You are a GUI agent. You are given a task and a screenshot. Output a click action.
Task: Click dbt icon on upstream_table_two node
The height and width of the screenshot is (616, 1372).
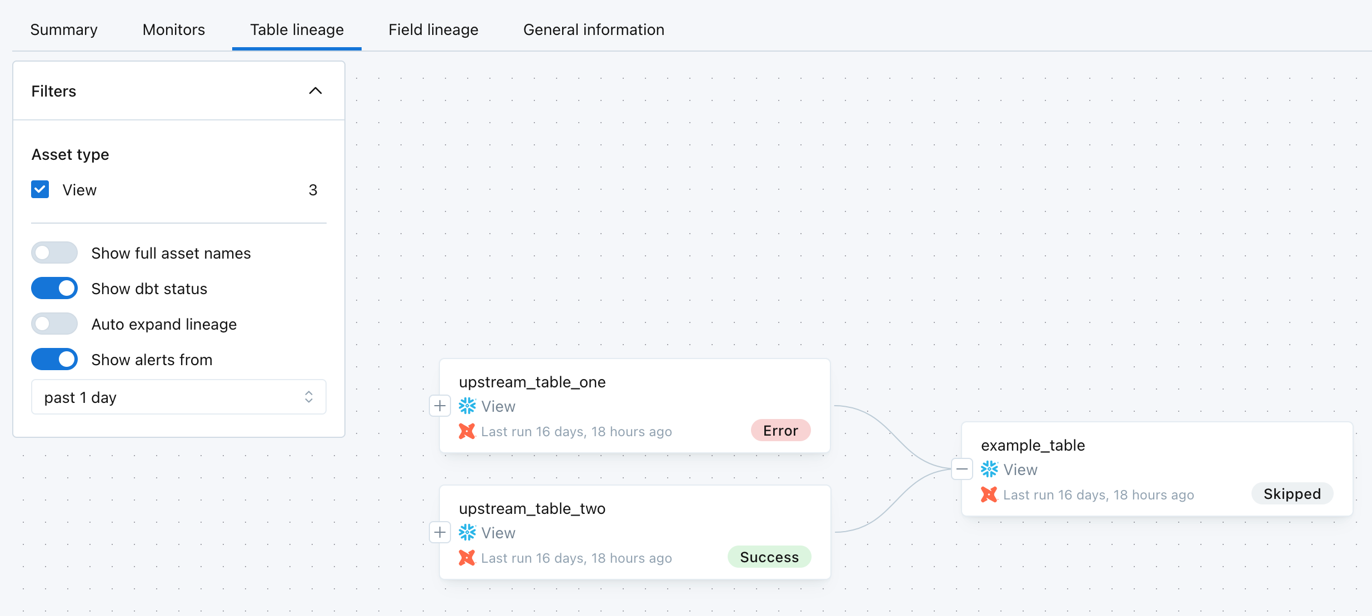(467, 558)
